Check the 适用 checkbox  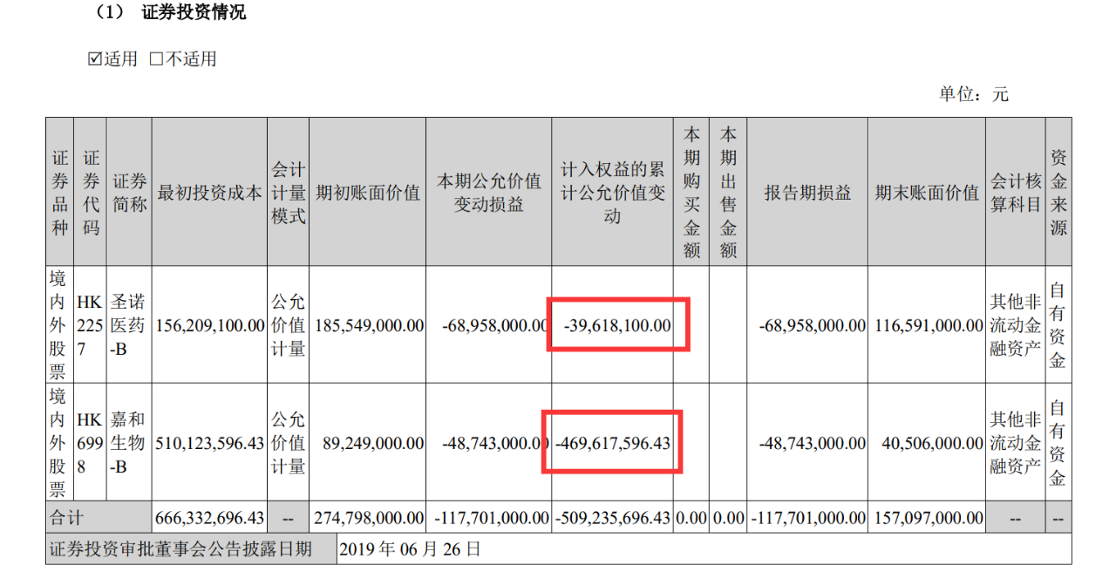pos(95,59)
